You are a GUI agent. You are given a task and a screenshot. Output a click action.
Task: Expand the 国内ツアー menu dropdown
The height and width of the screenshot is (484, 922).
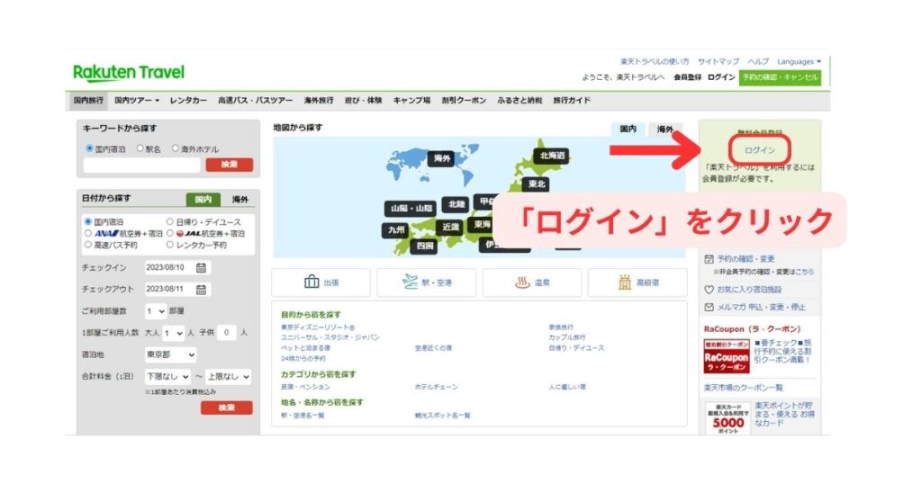coord(137,101)
